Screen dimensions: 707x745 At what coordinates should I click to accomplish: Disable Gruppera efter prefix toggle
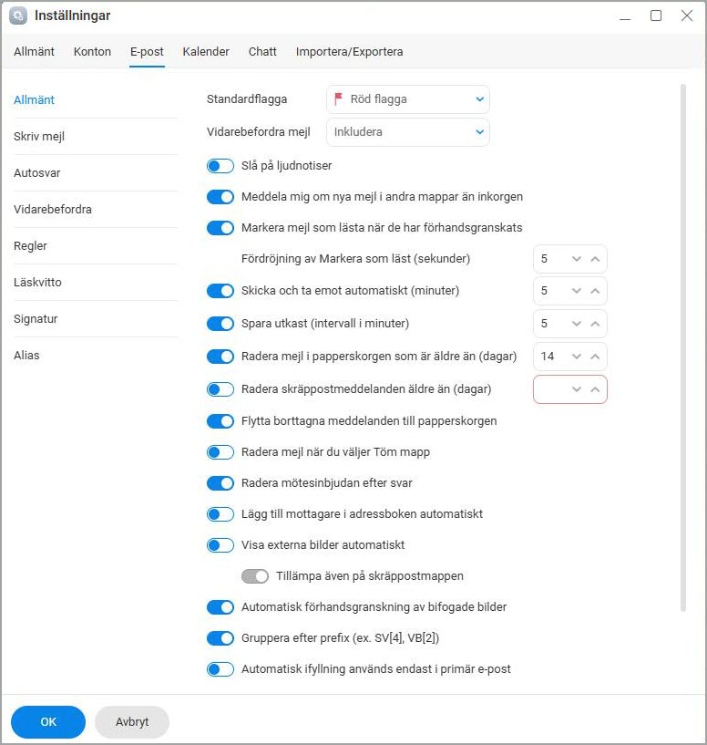click(220, 638)
